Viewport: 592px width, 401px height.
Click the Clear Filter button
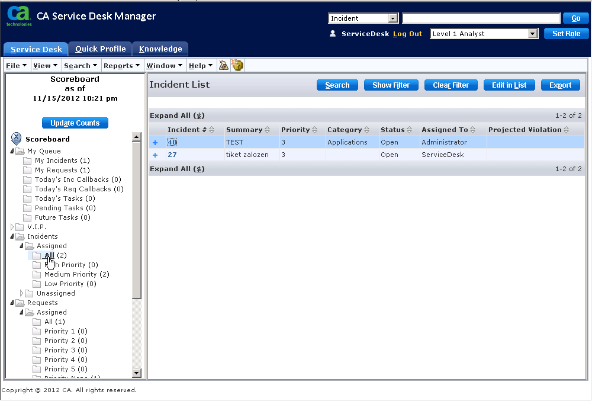tap(451, 85)
